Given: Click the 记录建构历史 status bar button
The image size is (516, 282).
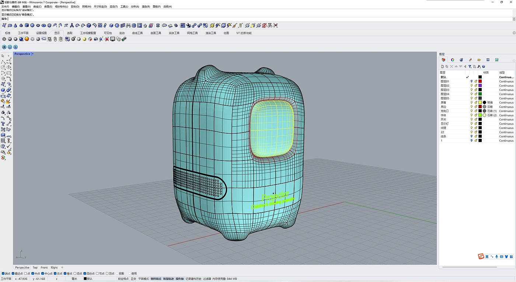Looking at the screenshot, I should point(193,279).
